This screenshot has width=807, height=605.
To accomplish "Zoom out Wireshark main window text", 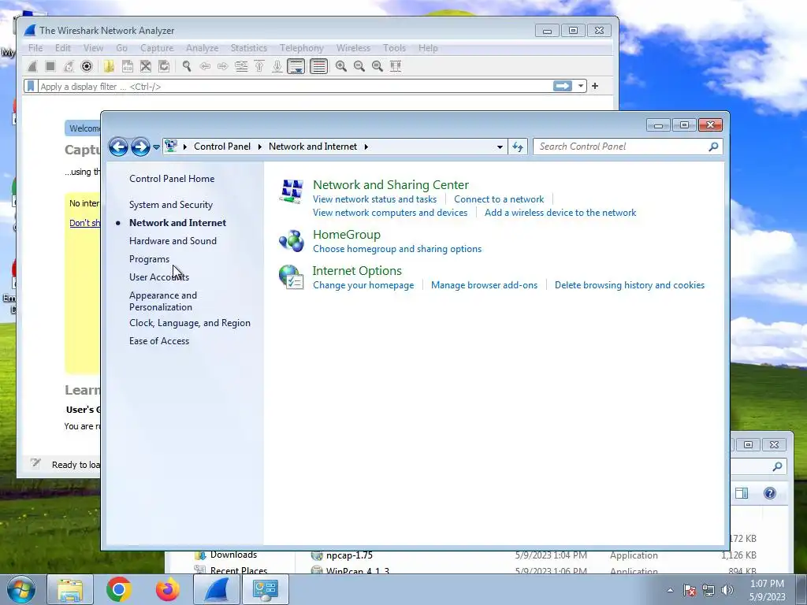I will click(359, 66).
